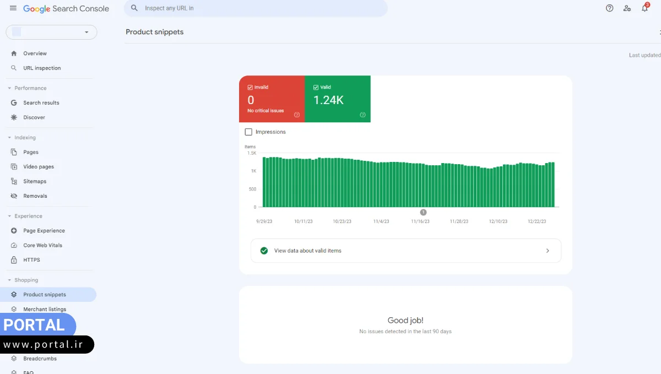The image size is (661, 374).
Task: Enable the Impressions checkbox
Action: pos(248,132)
